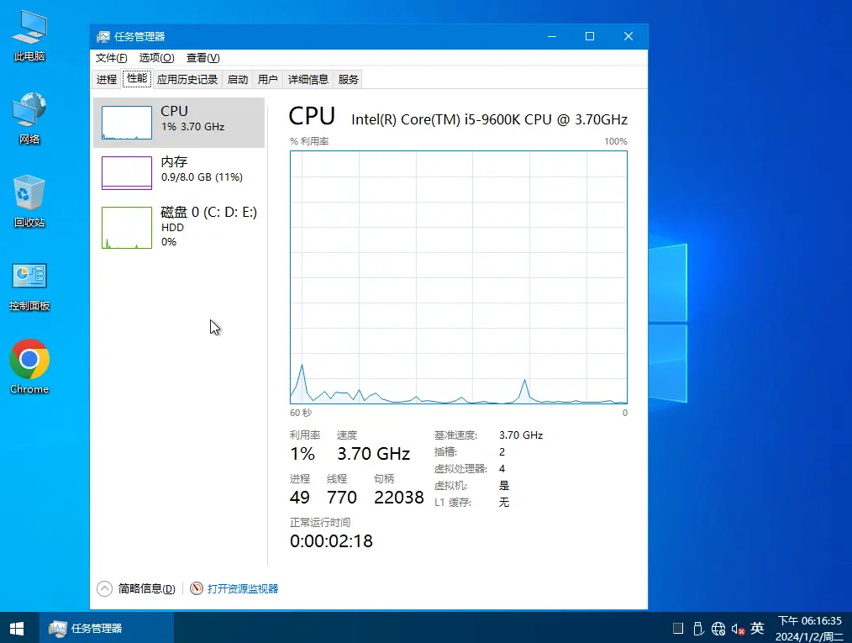Unmute the speaker in the system tray
852x643 pixels.
(738, 628)
